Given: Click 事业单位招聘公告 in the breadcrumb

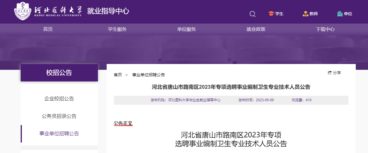Looking at the screenshot, I should 149,75.
